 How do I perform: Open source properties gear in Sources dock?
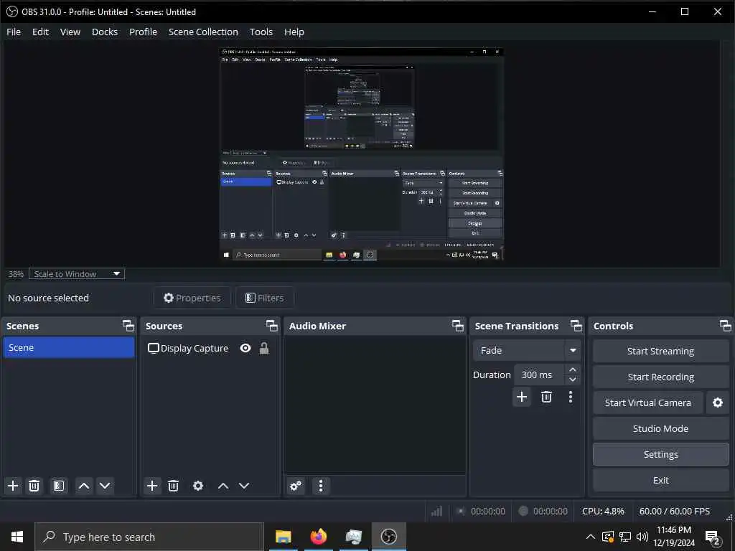[198, 486]
